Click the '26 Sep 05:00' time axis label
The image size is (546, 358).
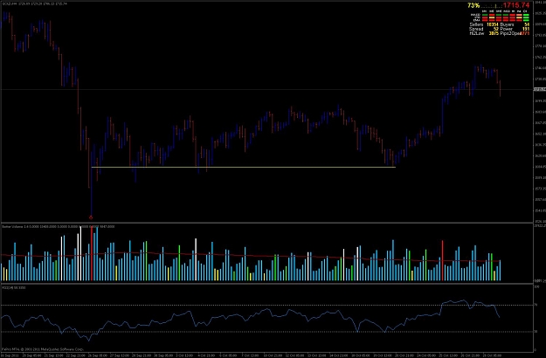(x=98, y=355)
